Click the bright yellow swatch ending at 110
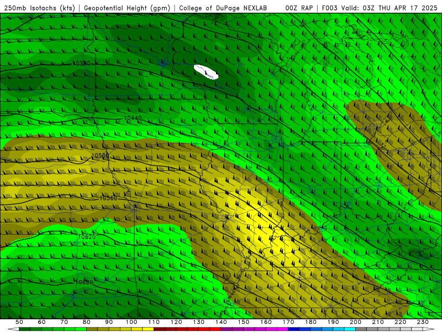Screen dimensions: 442x332 tap(148, 329)
